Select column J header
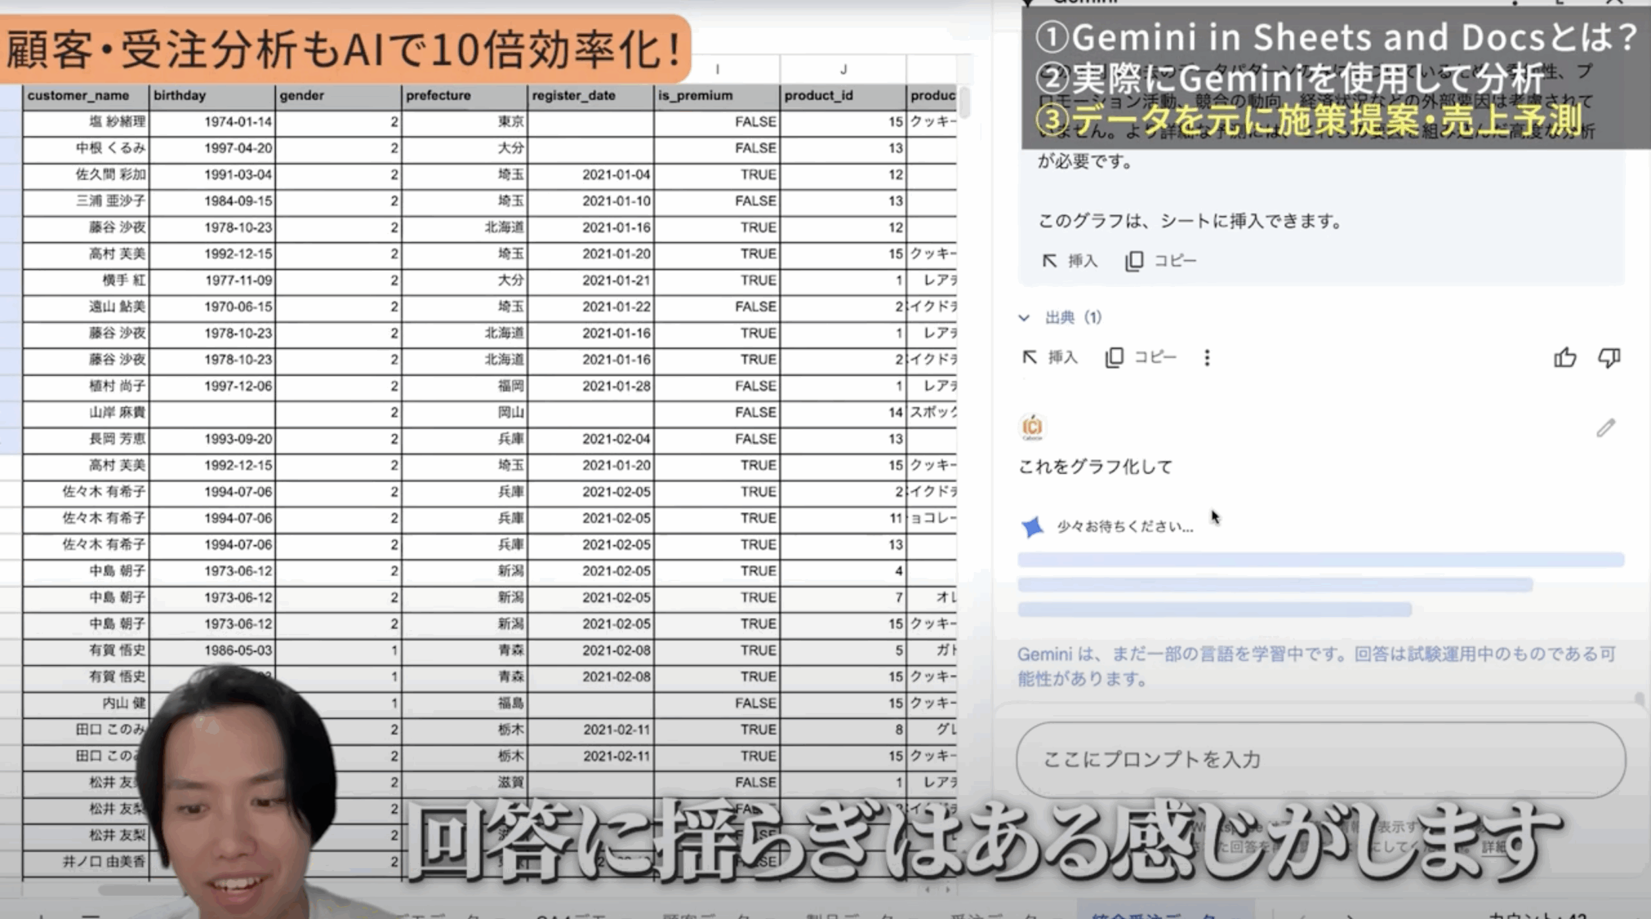 [843, 69]
